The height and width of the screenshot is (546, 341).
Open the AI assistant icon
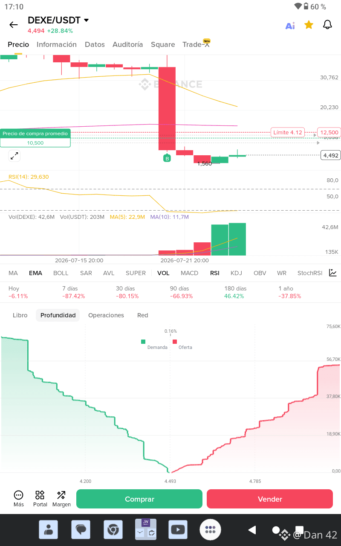(x=290, y=26)
